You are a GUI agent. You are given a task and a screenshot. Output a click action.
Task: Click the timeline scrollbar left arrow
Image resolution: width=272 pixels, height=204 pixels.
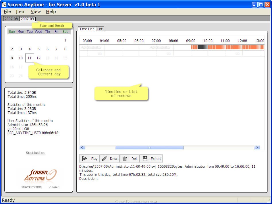pyautogui.click(x=82, y=148)
